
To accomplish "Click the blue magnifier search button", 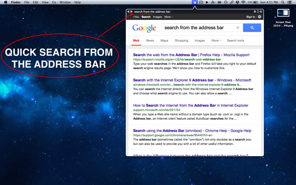I will coord(252,27).
